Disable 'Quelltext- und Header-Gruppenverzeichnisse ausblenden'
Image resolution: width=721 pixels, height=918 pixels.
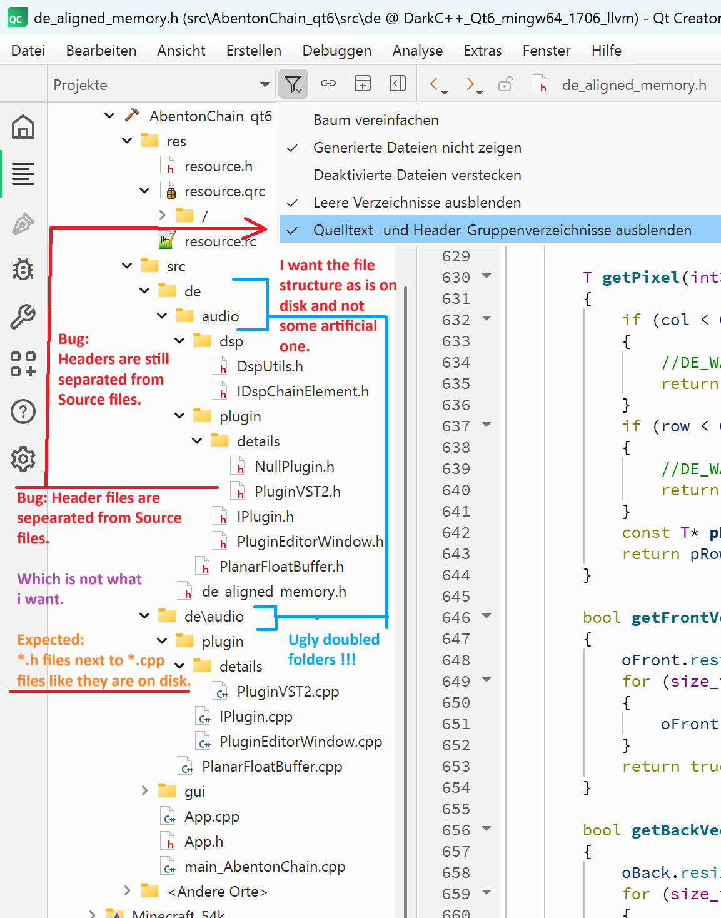pyautogui.click(x=502, y=230)
